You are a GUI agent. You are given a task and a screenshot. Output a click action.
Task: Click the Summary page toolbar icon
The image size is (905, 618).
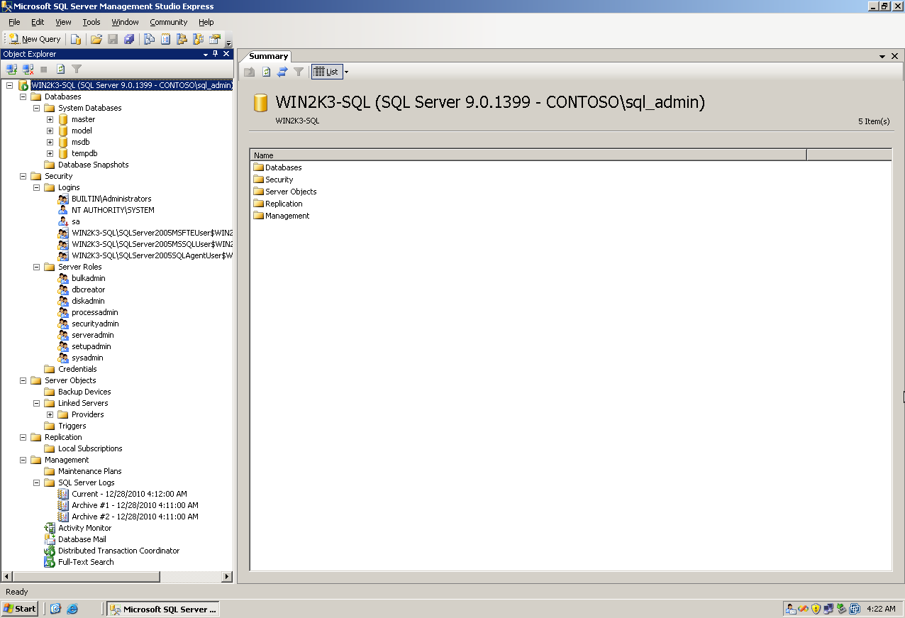tap(166, 39)
